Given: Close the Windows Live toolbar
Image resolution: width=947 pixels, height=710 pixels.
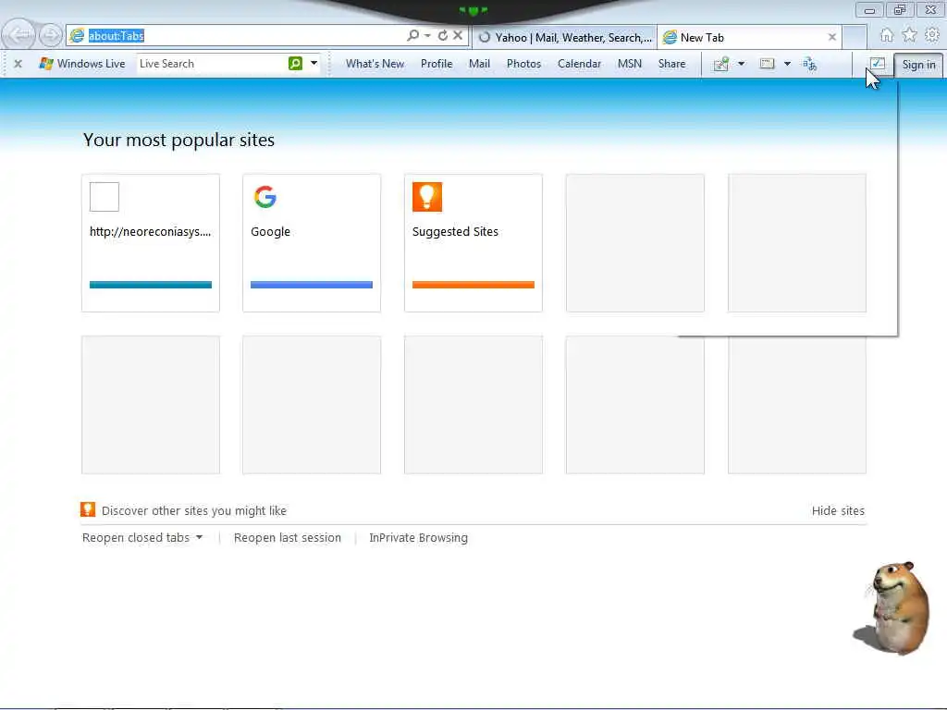Looking at the screenshot, I should point(18,64).
